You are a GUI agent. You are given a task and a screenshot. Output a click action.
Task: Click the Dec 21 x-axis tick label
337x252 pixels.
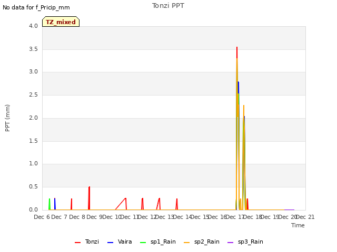[305, 217]
